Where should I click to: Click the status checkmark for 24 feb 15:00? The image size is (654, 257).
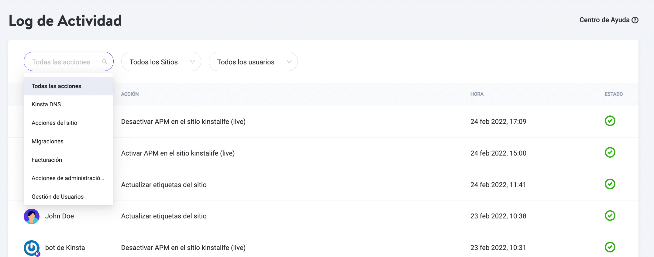pos(610,152)
